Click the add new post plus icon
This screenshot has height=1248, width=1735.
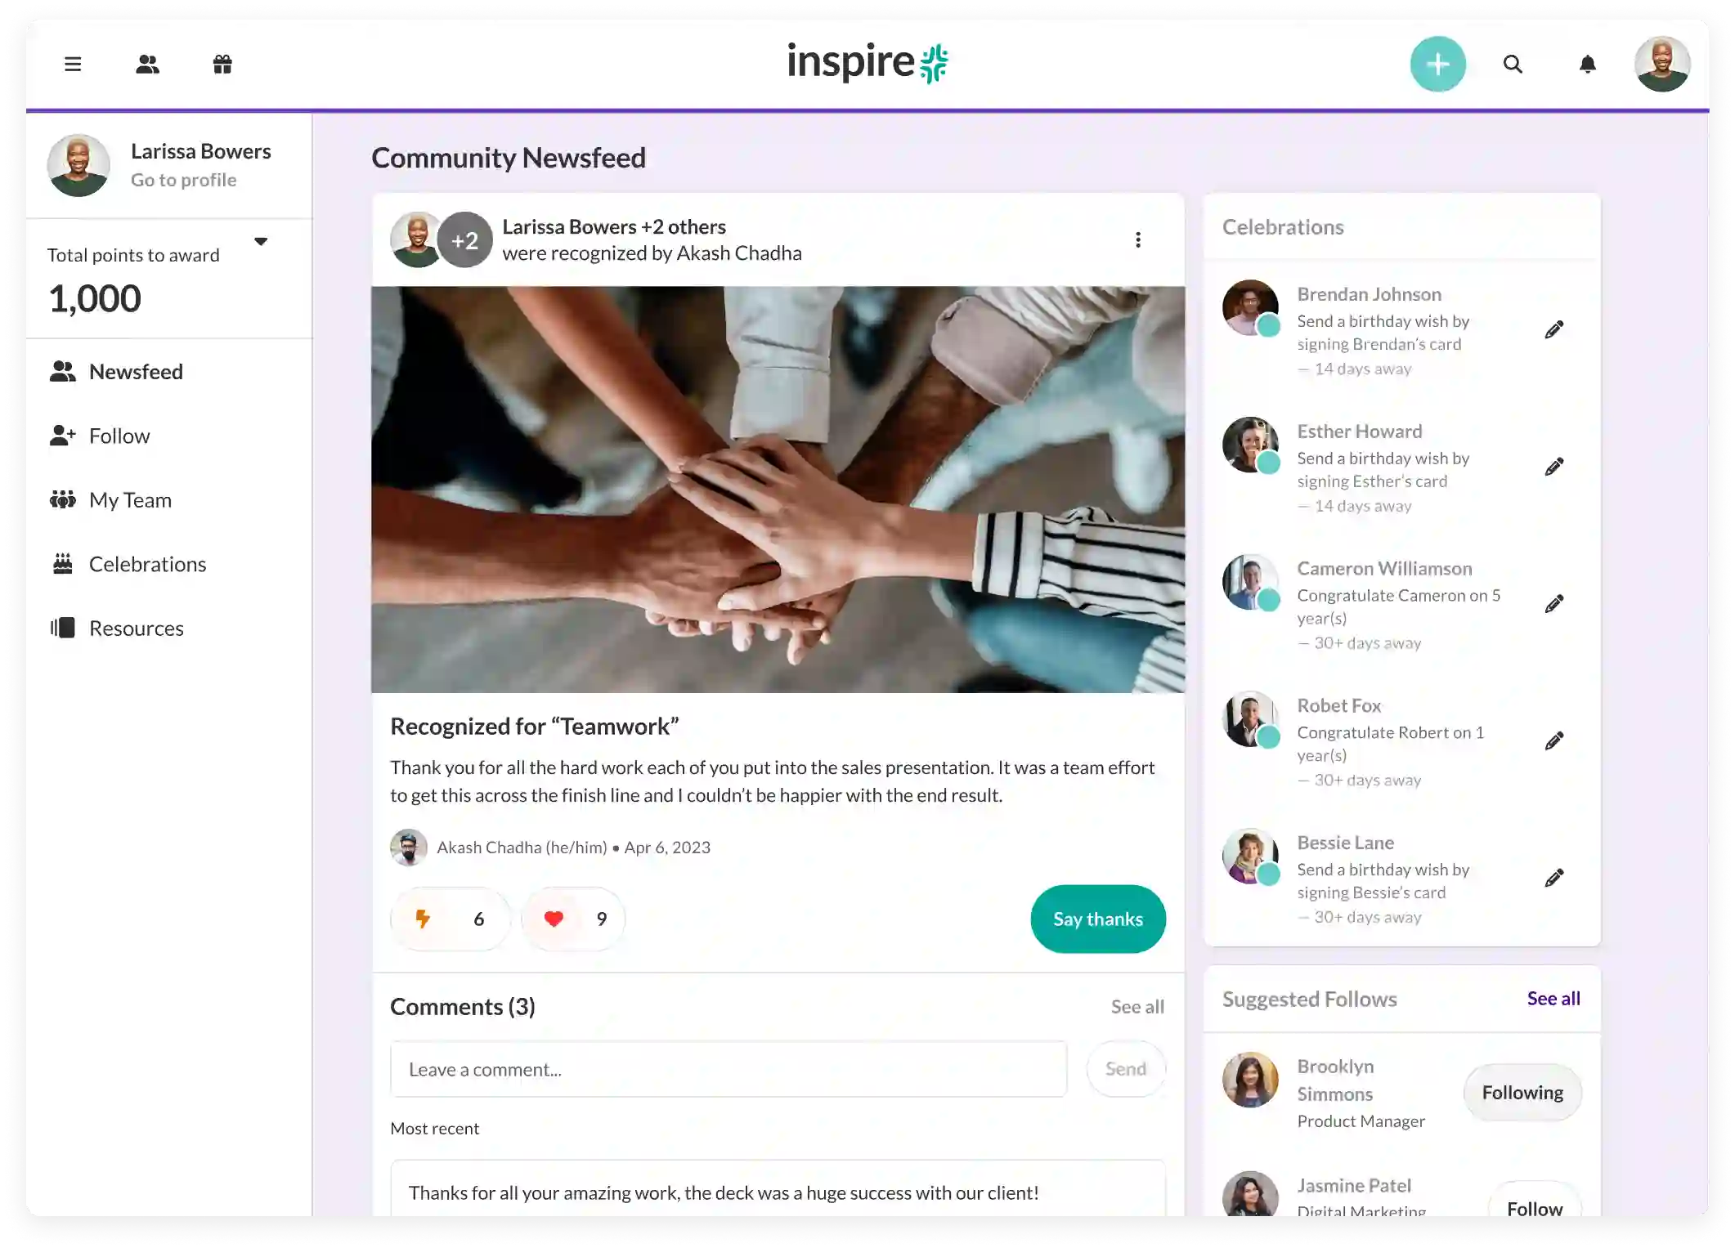(x=1437, y=63)
